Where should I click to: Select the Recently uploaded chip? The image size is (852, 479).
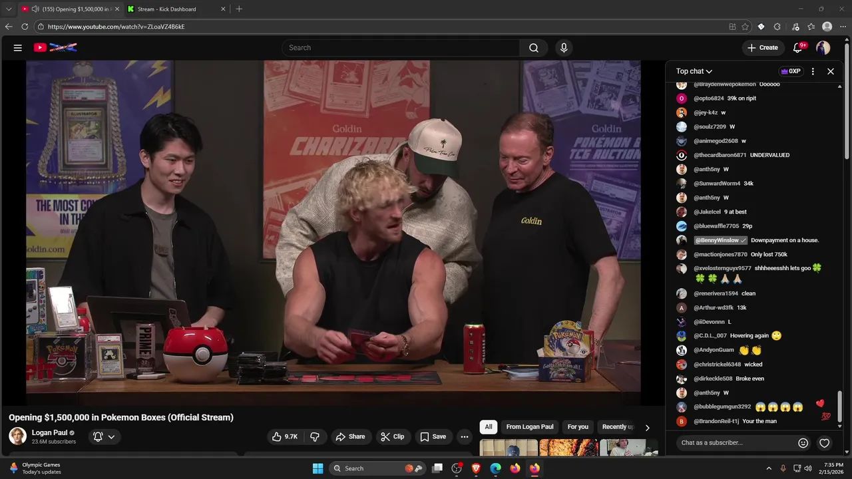point(617,427)
